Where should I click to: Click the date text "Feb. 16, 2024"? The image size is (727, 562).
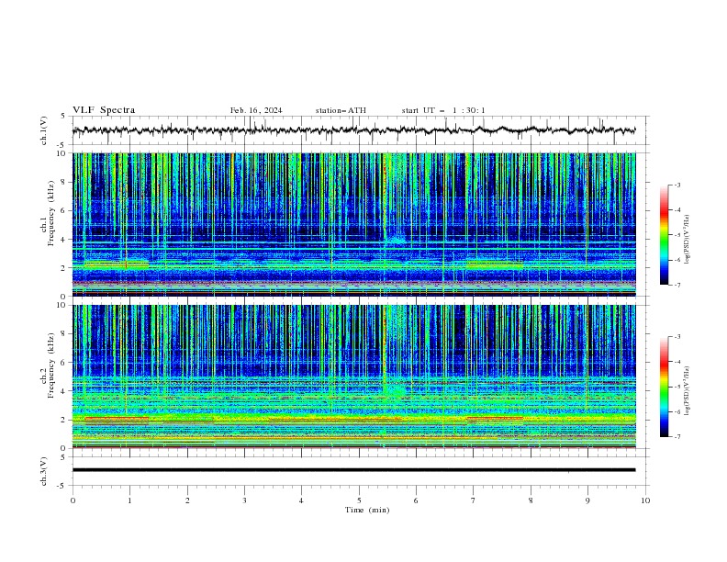coord(256,110)
